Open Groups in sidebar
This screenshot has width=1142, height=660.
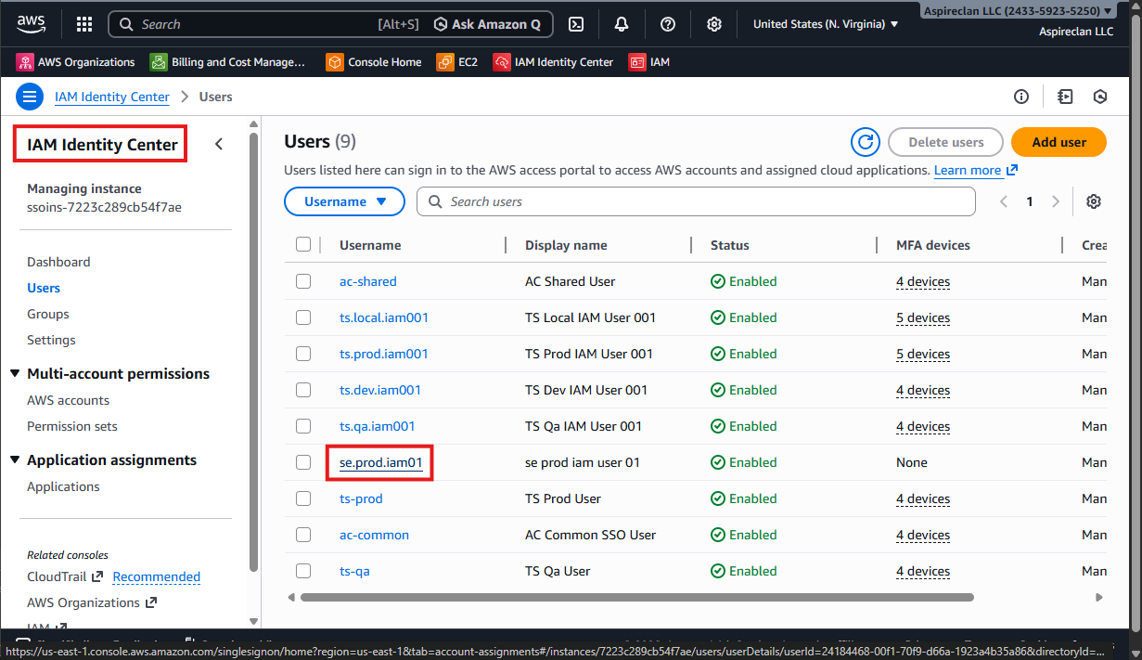point(48,314)
